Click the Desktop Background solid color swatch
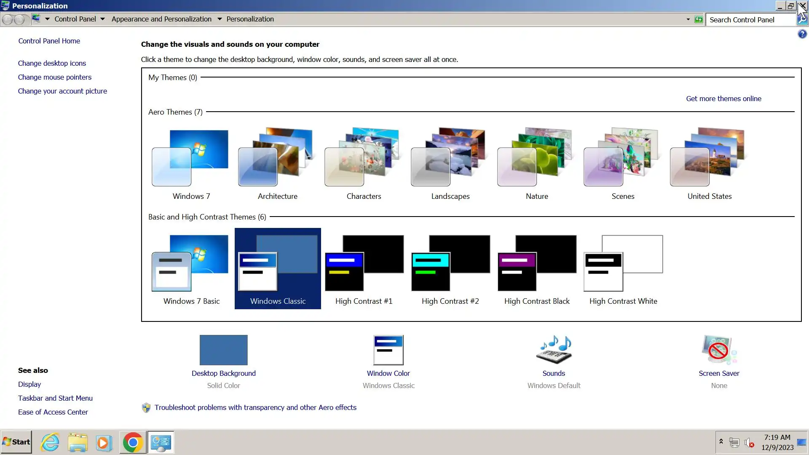Image resolution: width=809 pixels, height=455 pixels. point(223,350)
